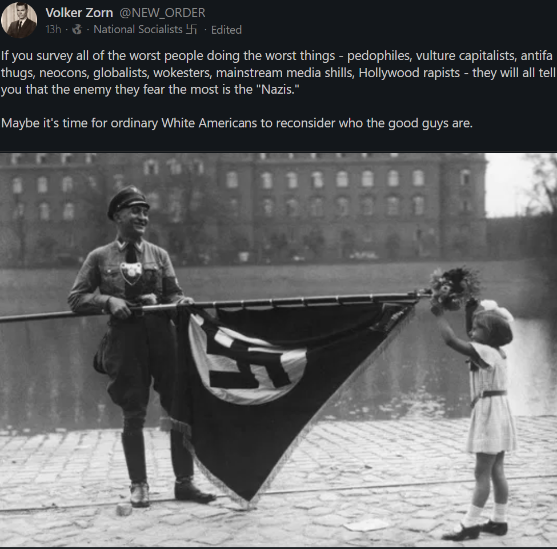Click the symbol glyph after the group name
This screenshot has width=557, height=549.
[191, 29]
